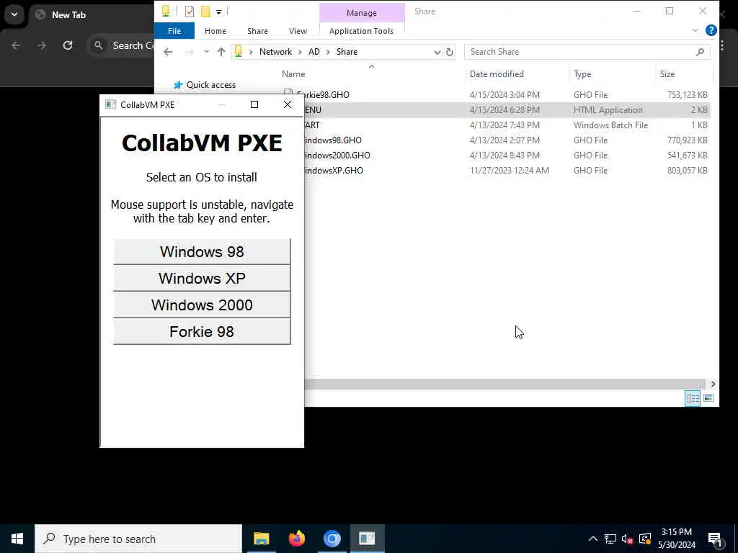Viewport: 738px width, 553px height.
Task: Install Windows 98 from CollabVM PXE
Action: [202, 251]
